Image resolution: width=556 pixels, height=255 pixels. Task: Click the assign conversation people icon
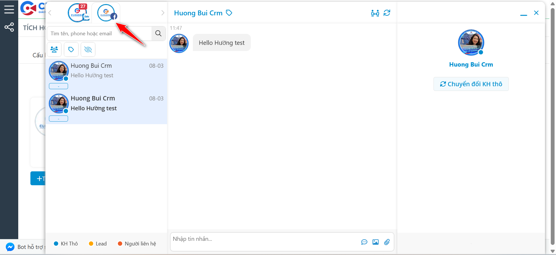pyautogui.click(x=375, y=13)
